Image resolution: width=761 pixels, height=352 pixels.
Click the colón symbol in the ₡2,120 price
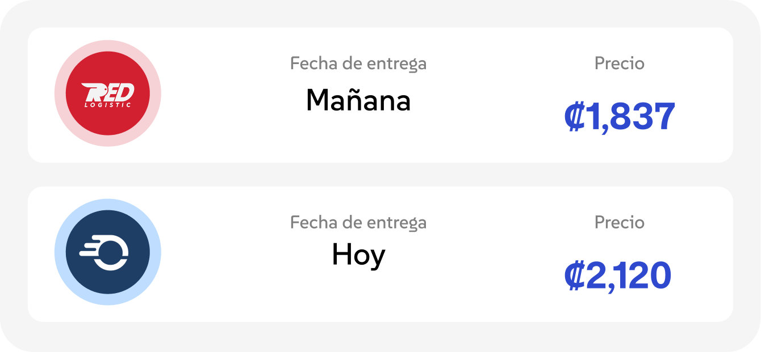pyautogui.click(x=574, y=275)
